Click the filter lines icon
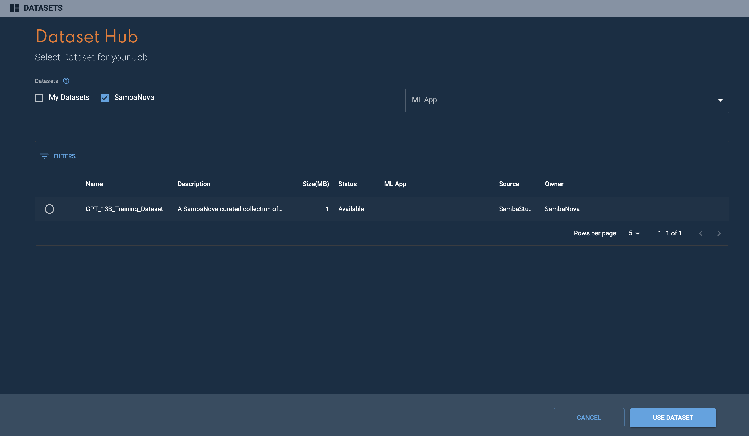 (x=44, y=156)
